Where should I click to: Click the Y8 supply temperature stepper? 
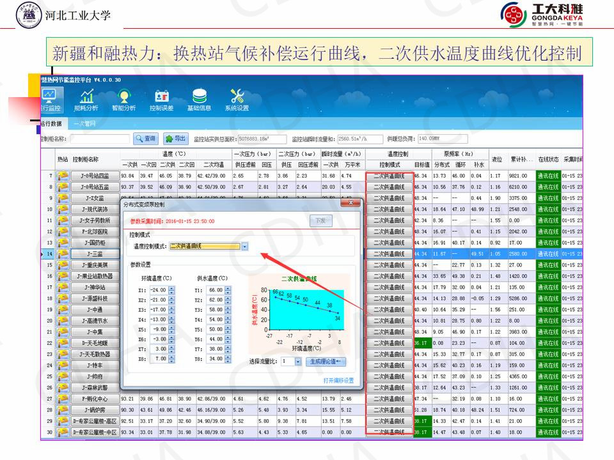coord(227,359)
